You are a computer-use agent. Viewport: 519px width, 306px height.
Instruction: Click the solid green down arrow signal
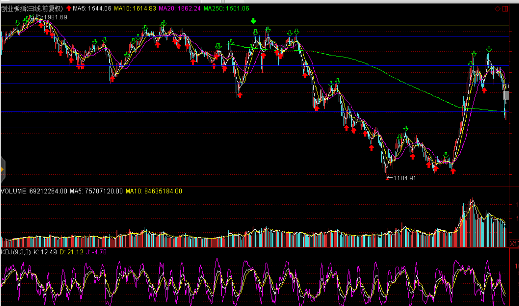tap(253, 21)
